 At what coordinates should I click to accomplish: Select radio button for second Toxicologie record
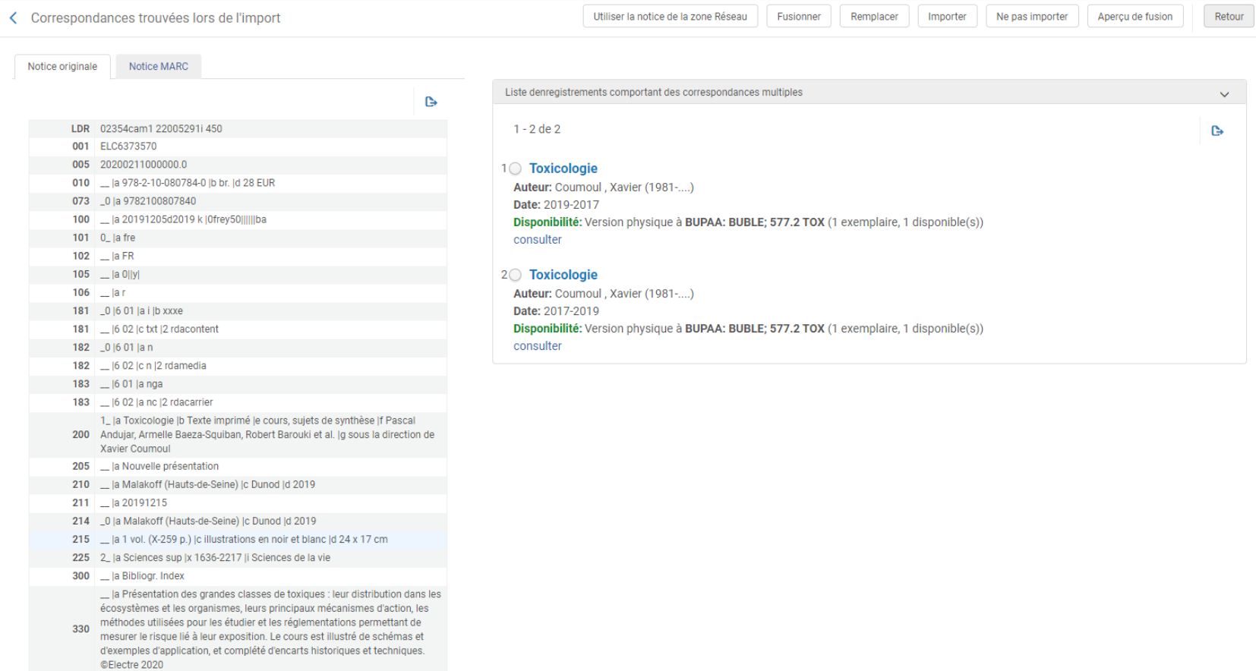tap(516, 275)
